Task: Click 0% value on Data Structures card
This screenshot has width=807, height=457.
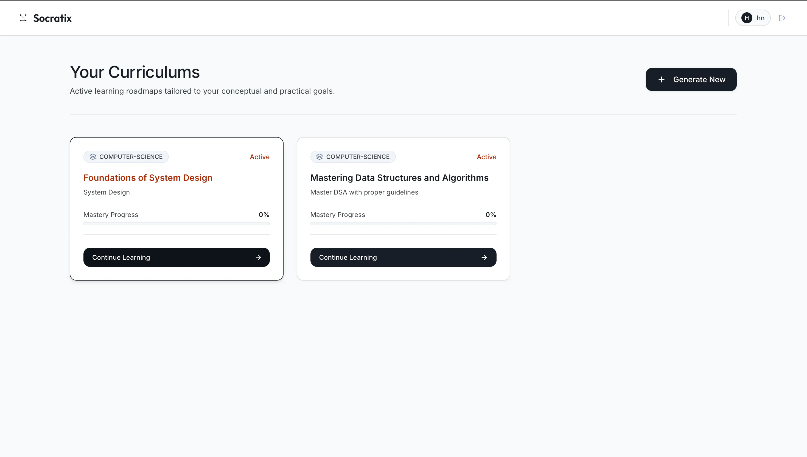Action: pos(491,215)
